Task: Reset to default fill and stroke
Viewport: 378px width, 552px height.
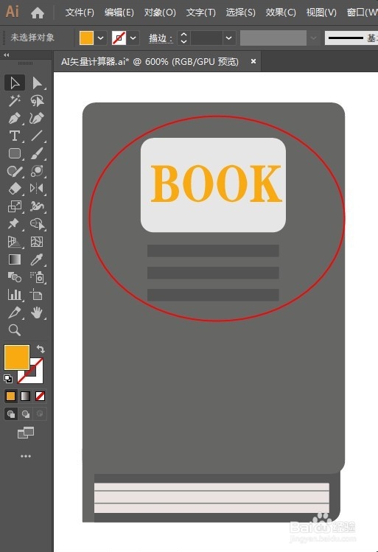Action: 8,379
